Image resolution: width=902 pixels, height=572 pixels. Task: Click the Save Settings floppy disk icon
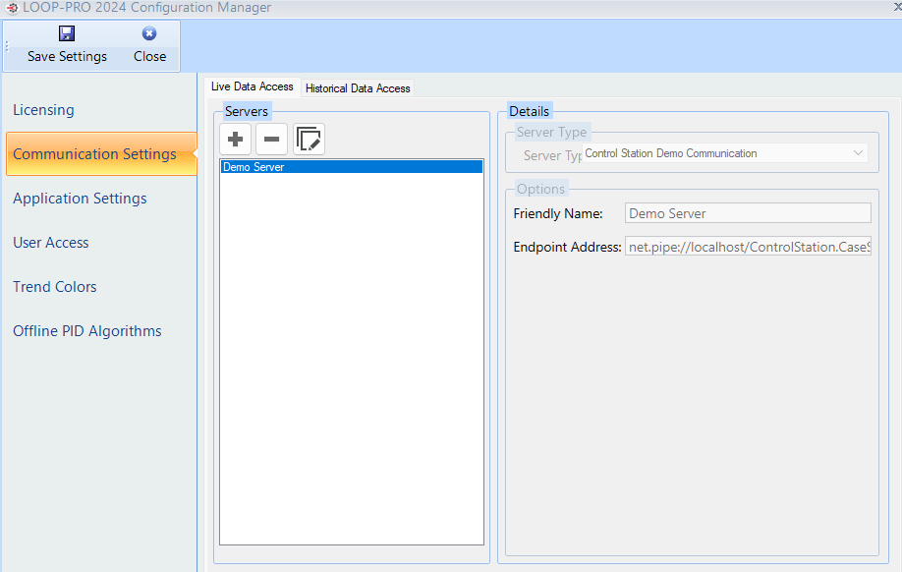67,33
